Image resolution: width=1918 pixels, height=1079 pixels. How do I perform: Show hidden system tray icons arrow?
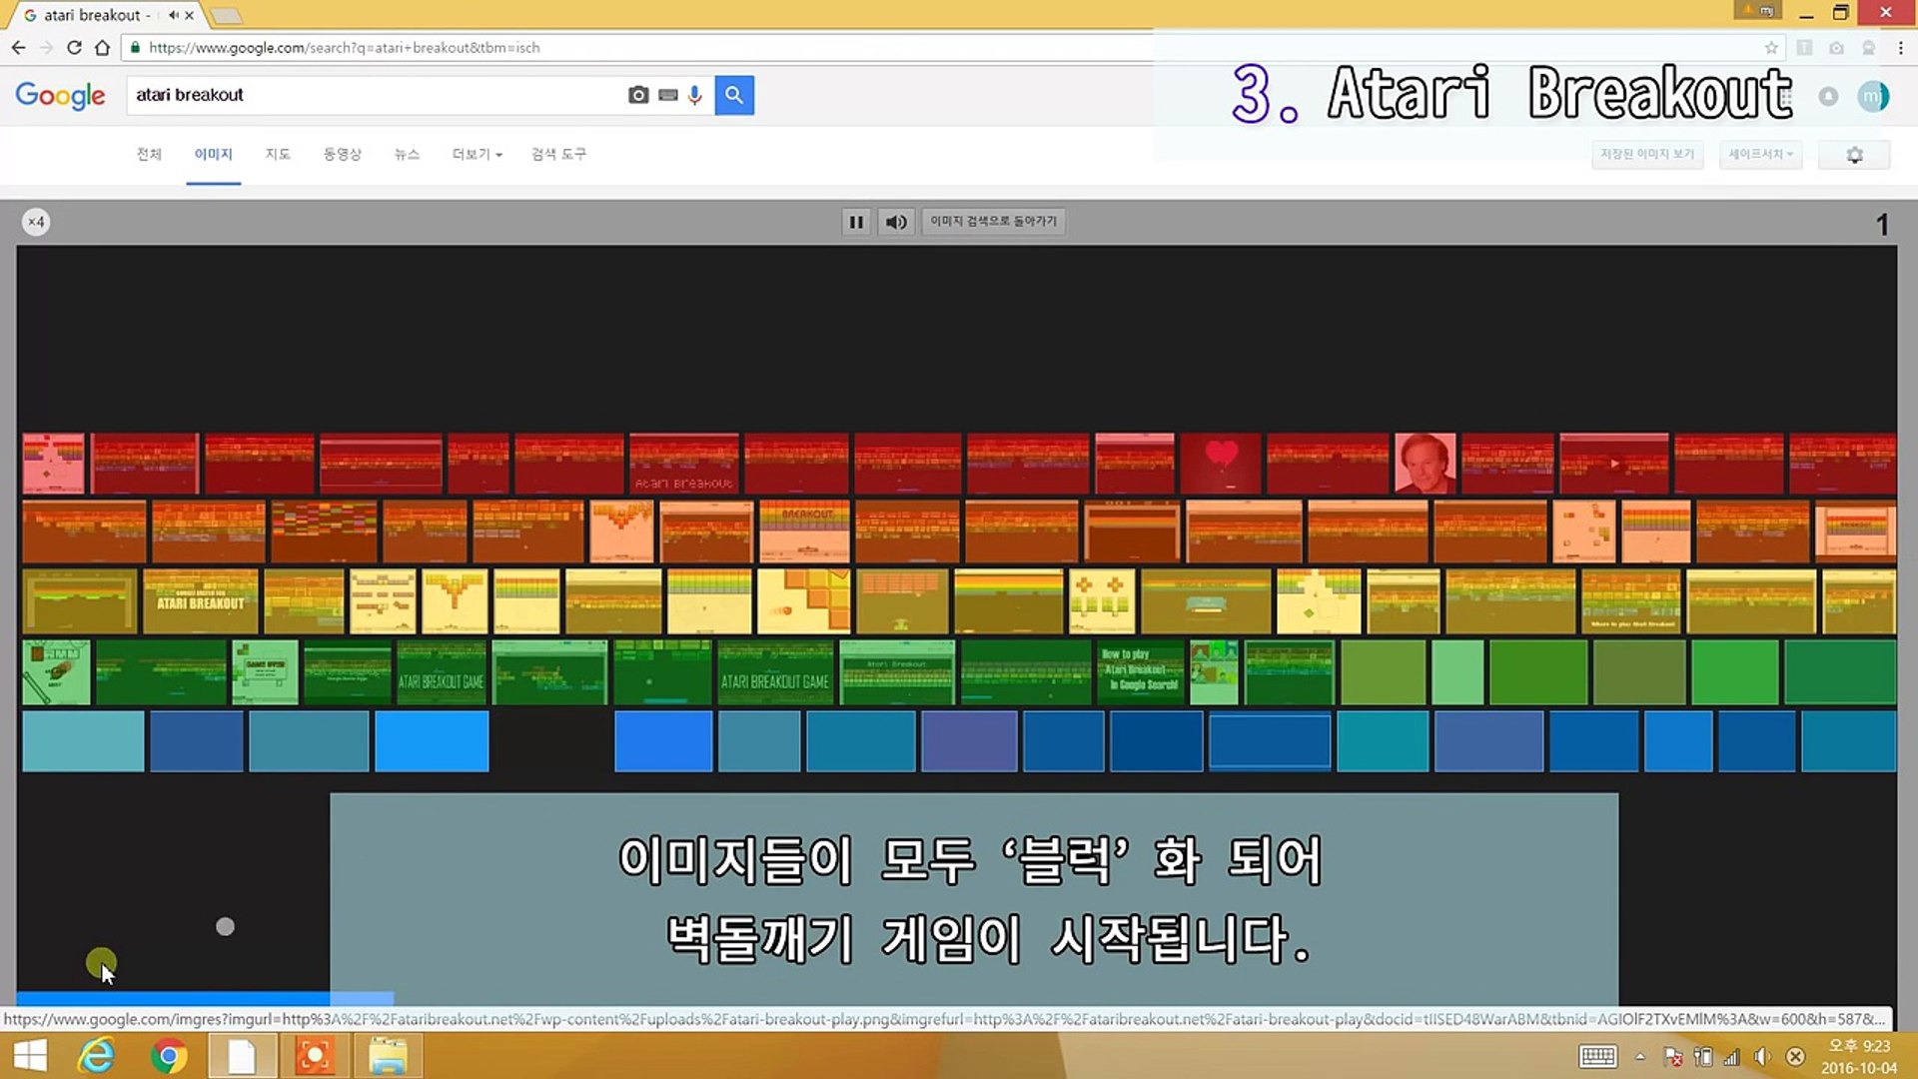pos(1639,1057)
